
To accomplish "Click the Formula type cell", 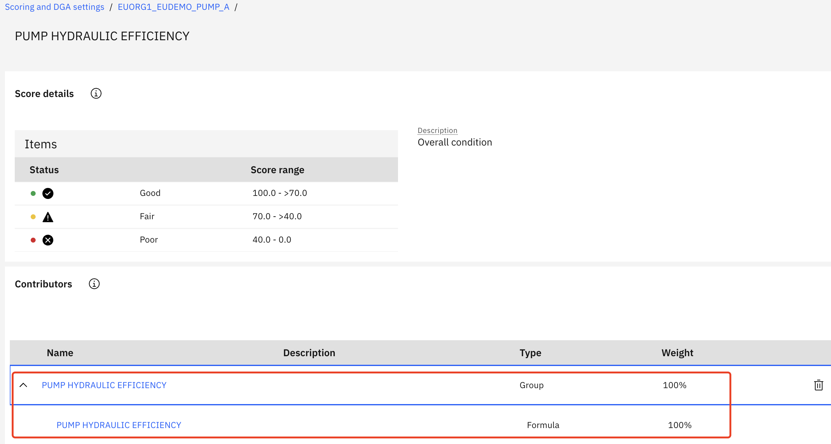I will click(543, 425).
